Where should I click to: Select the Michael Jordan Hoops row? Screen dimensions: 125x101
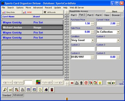coord(33,28)
